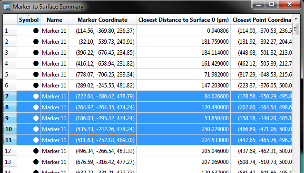Image resolution: width=304 pixels, height=173 pixels.
Task: Click the scroll up arrow of the vertical scrollbar
Action: pyautogui.click(x=296, y=19)
